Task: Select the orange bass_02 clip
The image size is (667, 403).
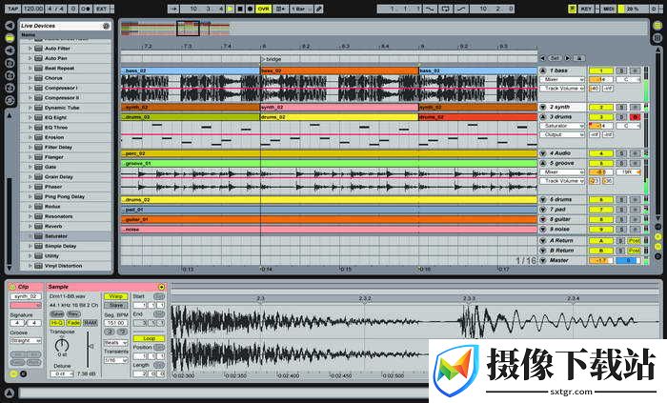Action: pos(339,71)
